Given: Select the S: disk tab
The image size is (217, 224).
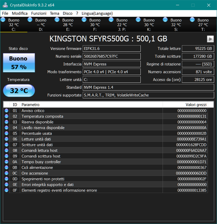Looking at the screenshot, I should pyautogui.click(x=176, y=25).
